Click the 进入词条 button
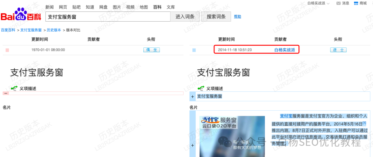The width and height of the screenshot is (373, 157). [x=185, y=16]
